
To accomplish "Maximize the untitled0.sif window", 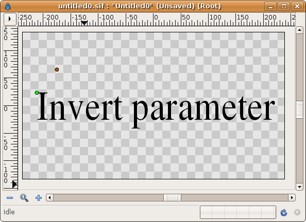I will (x=284, y=6).
